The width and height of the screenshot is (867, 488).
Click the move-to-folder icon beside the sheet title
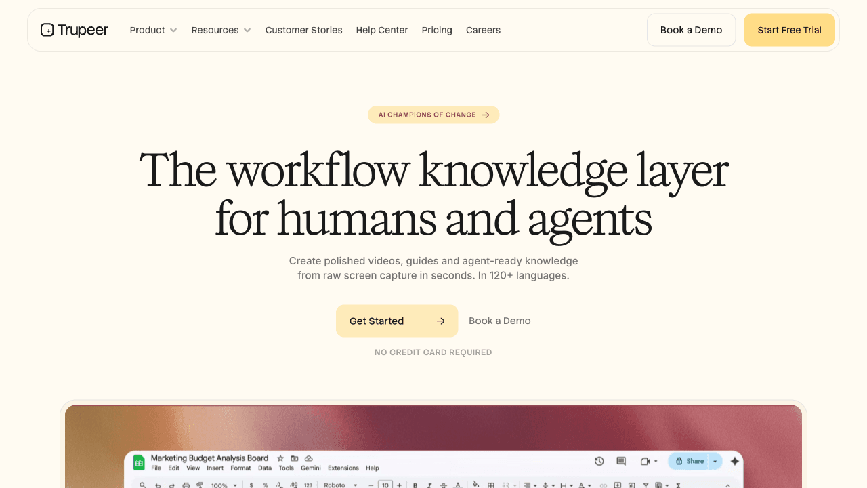[295, 458]
